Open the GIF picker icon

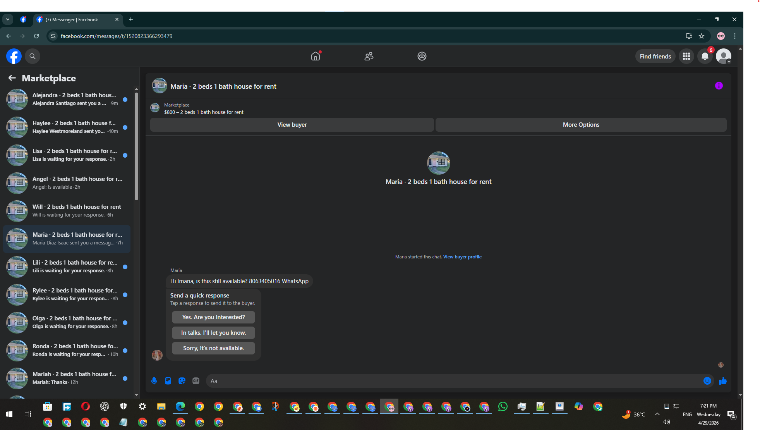click(x=196, y=381)
